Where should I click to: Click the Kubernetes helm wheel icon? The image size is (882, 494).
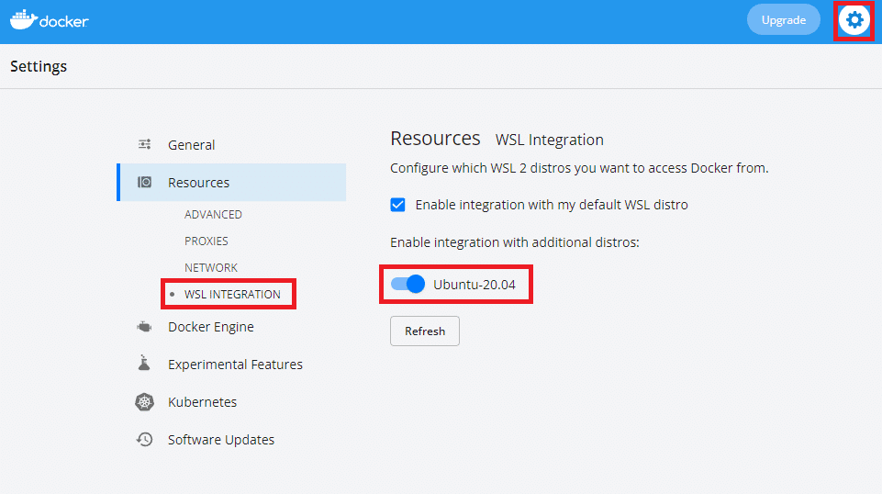pos(145,402)
